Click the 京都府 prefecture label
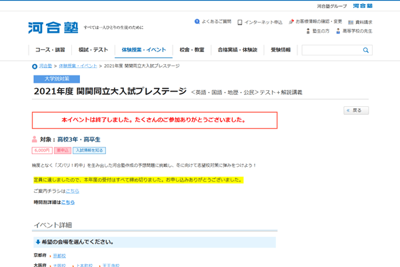This screenshot has width=400, height=267. tap(40, 255)
